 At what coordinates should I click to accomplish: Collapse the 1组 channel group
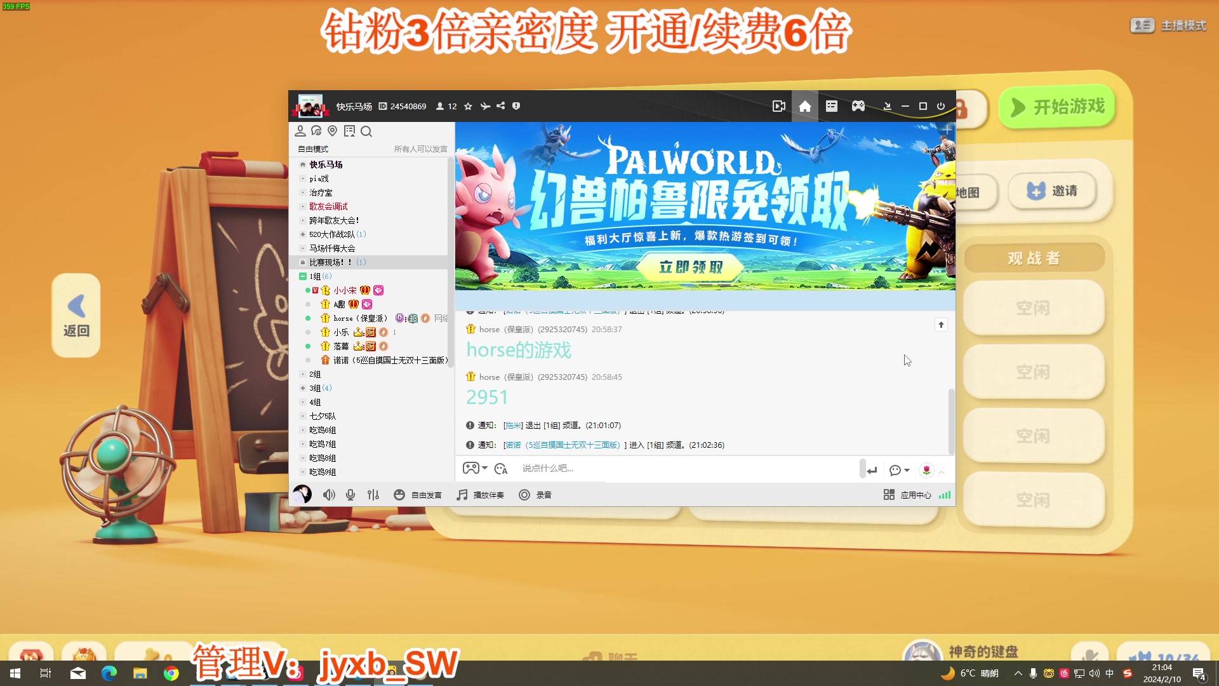(x=303, y=276)
